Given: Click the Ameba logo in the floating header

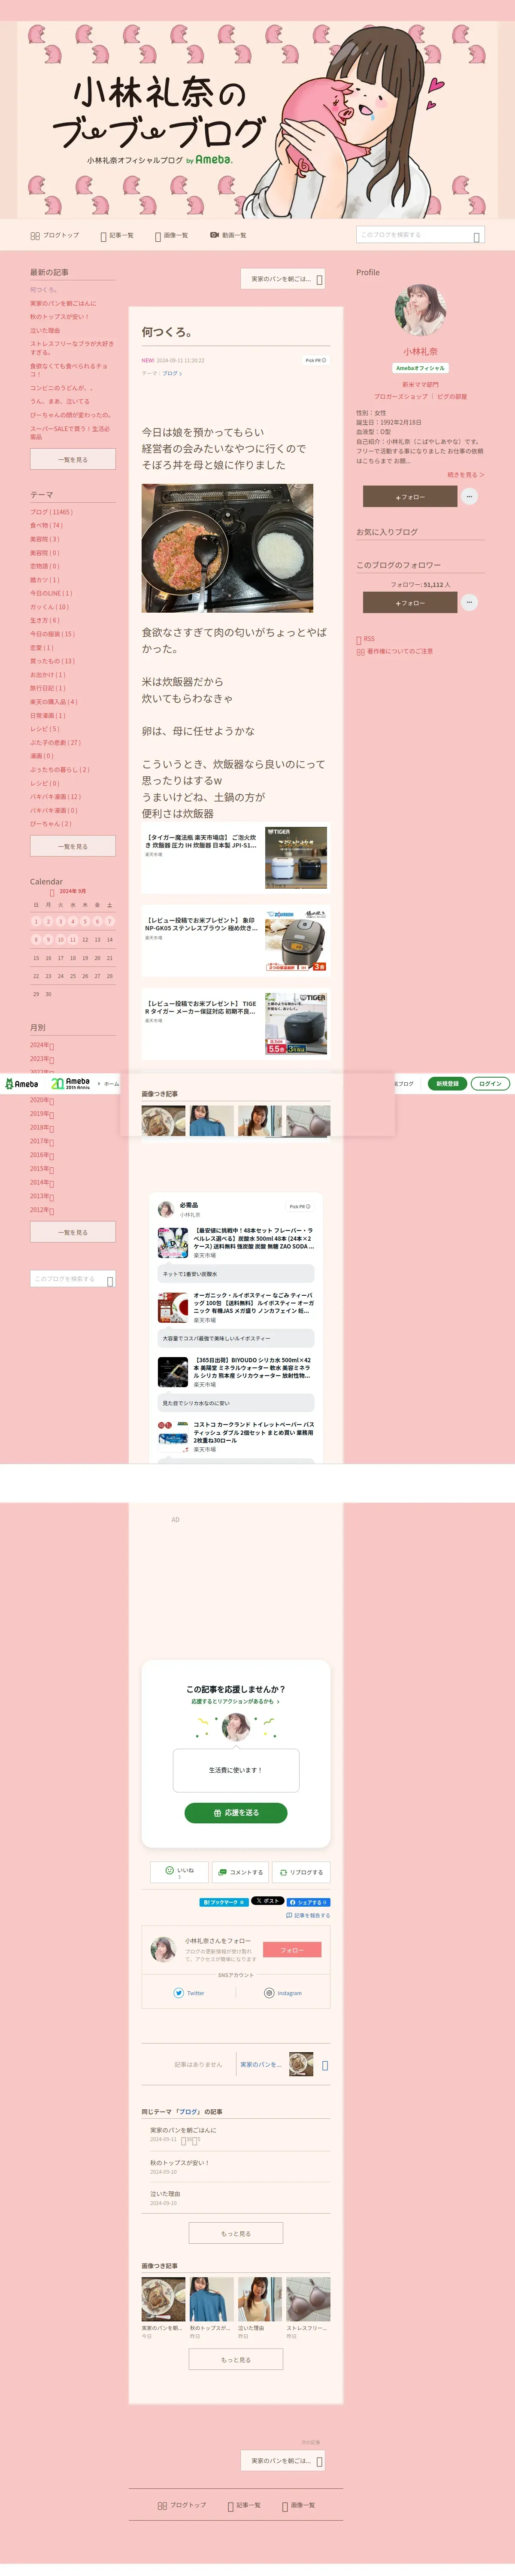Looking at the screenshot, I should click(21, 1083).
